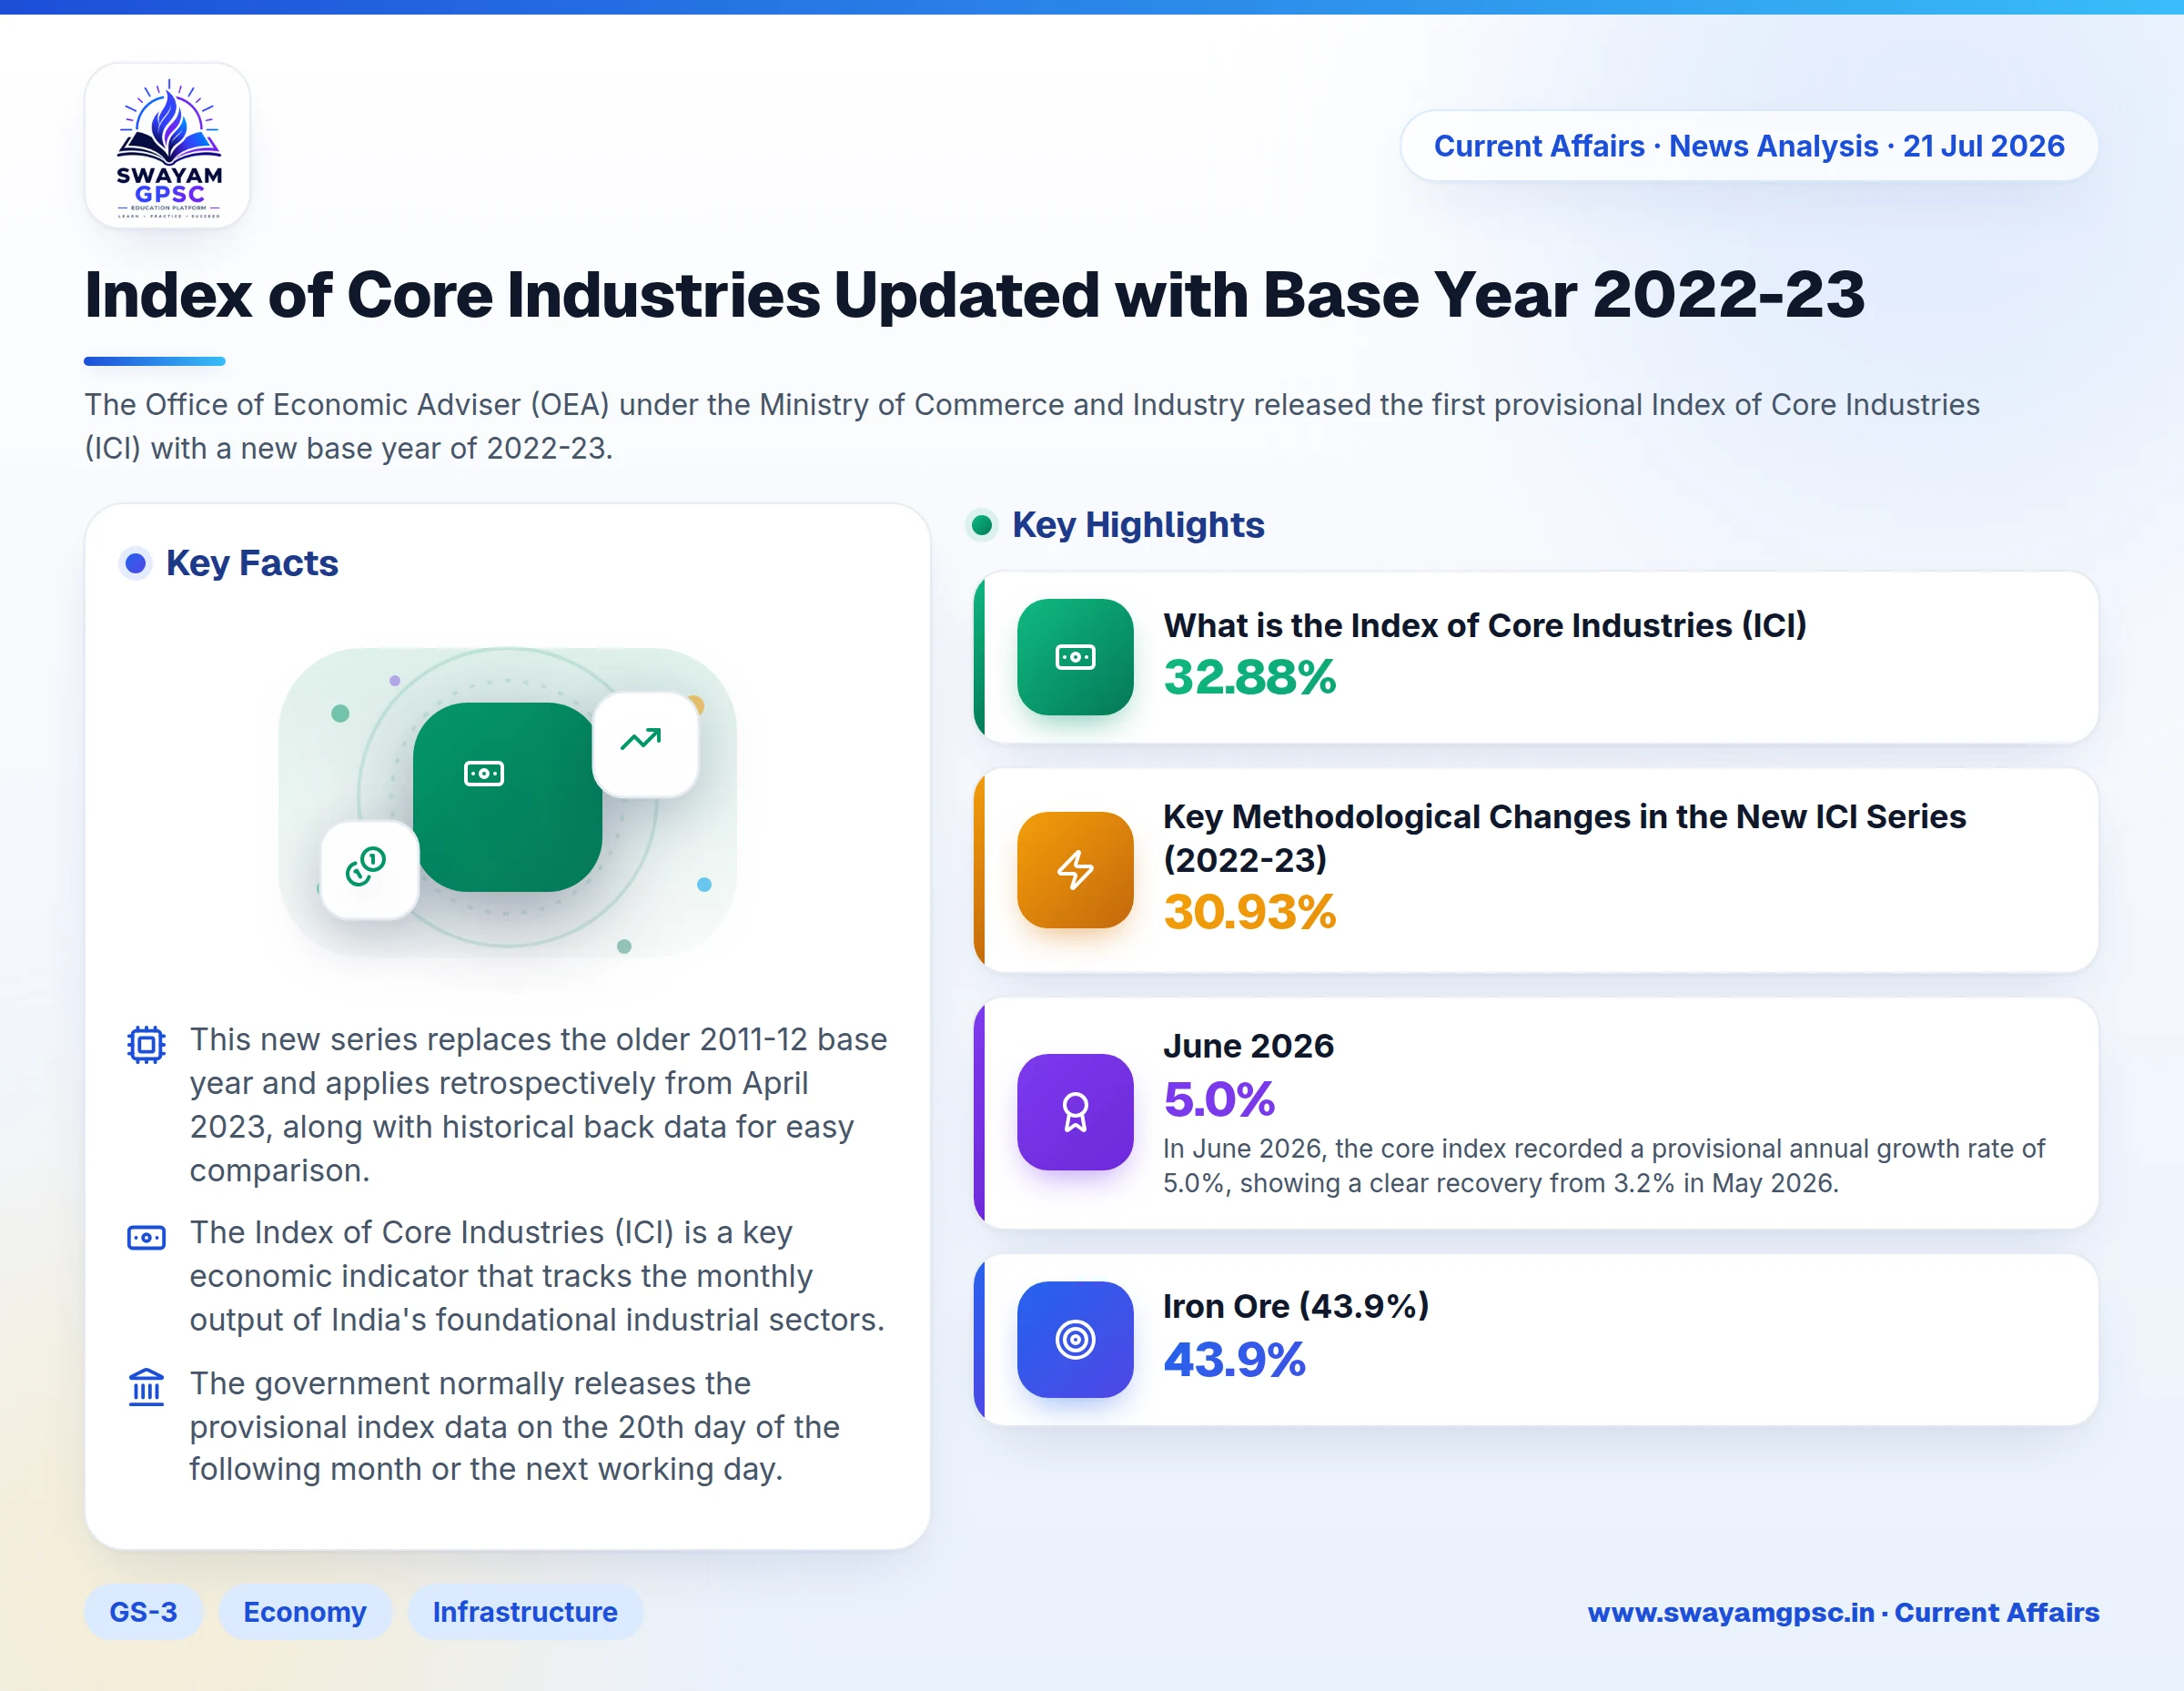Click the banknote icon beside economic indicator fact

(146, 1237)
